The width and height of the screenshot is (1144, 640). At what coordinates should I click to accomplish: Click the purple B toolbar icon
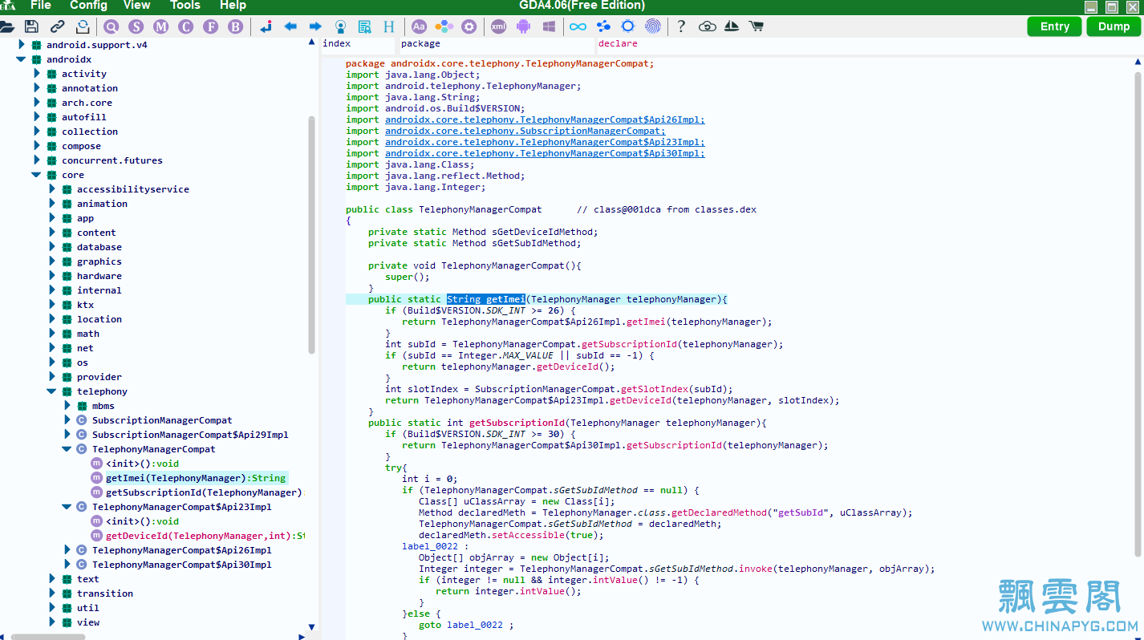click(x=235, y=26)
